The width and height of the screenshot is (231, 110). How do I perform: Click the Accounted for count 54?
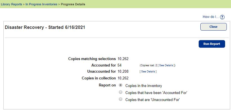tap(119, 65)
